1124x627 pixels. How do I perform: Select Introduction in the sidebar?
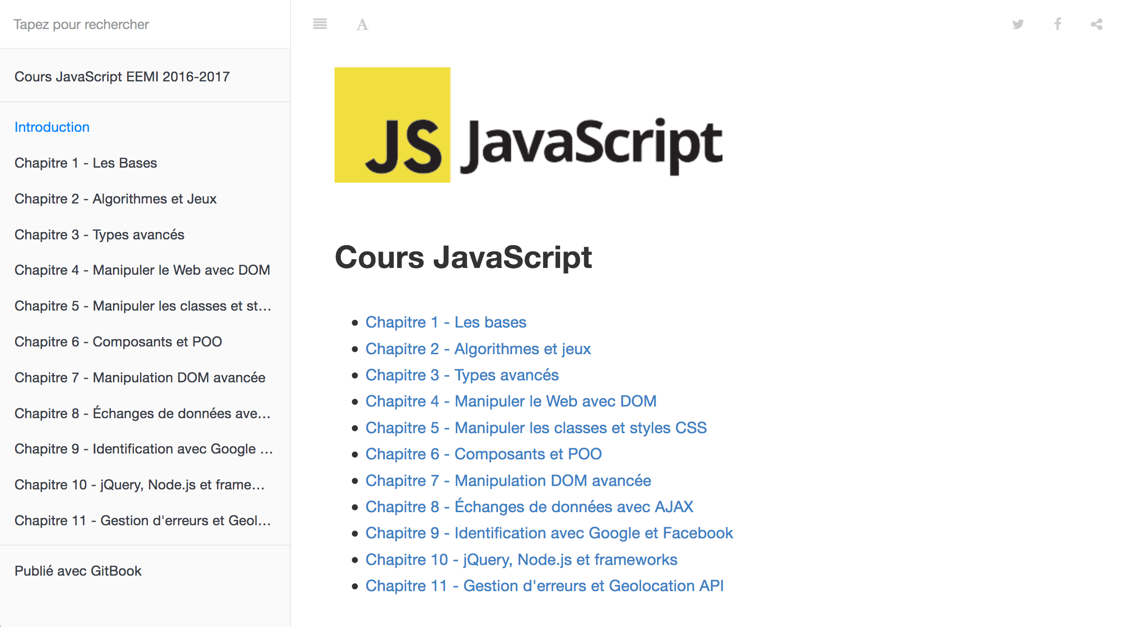[x=52, y=127]
